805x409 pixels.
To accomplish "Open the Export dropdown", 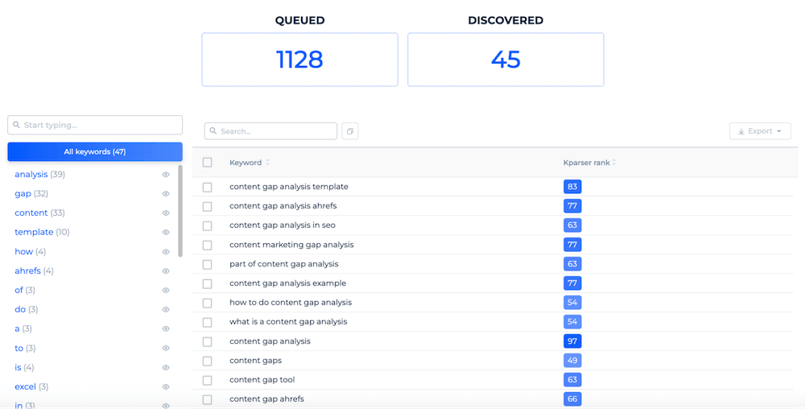I will [x=760, y=131].
